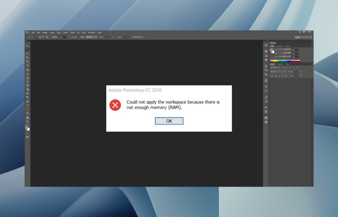The width and height of the screenshot is (338, 217).
Task: Switch to the History panel tab
Action: (x=273, y=43)
